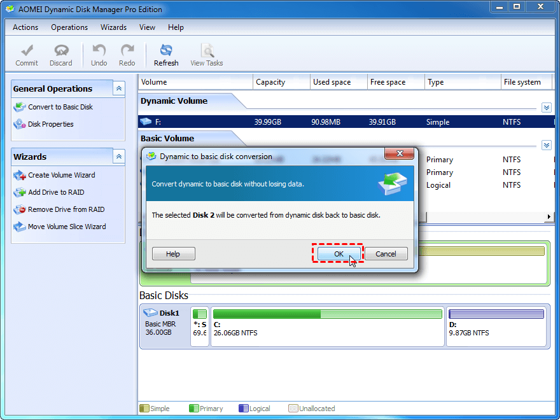Click the Add Drive to RAID icon
560x420 pixels.
point(20,192)
